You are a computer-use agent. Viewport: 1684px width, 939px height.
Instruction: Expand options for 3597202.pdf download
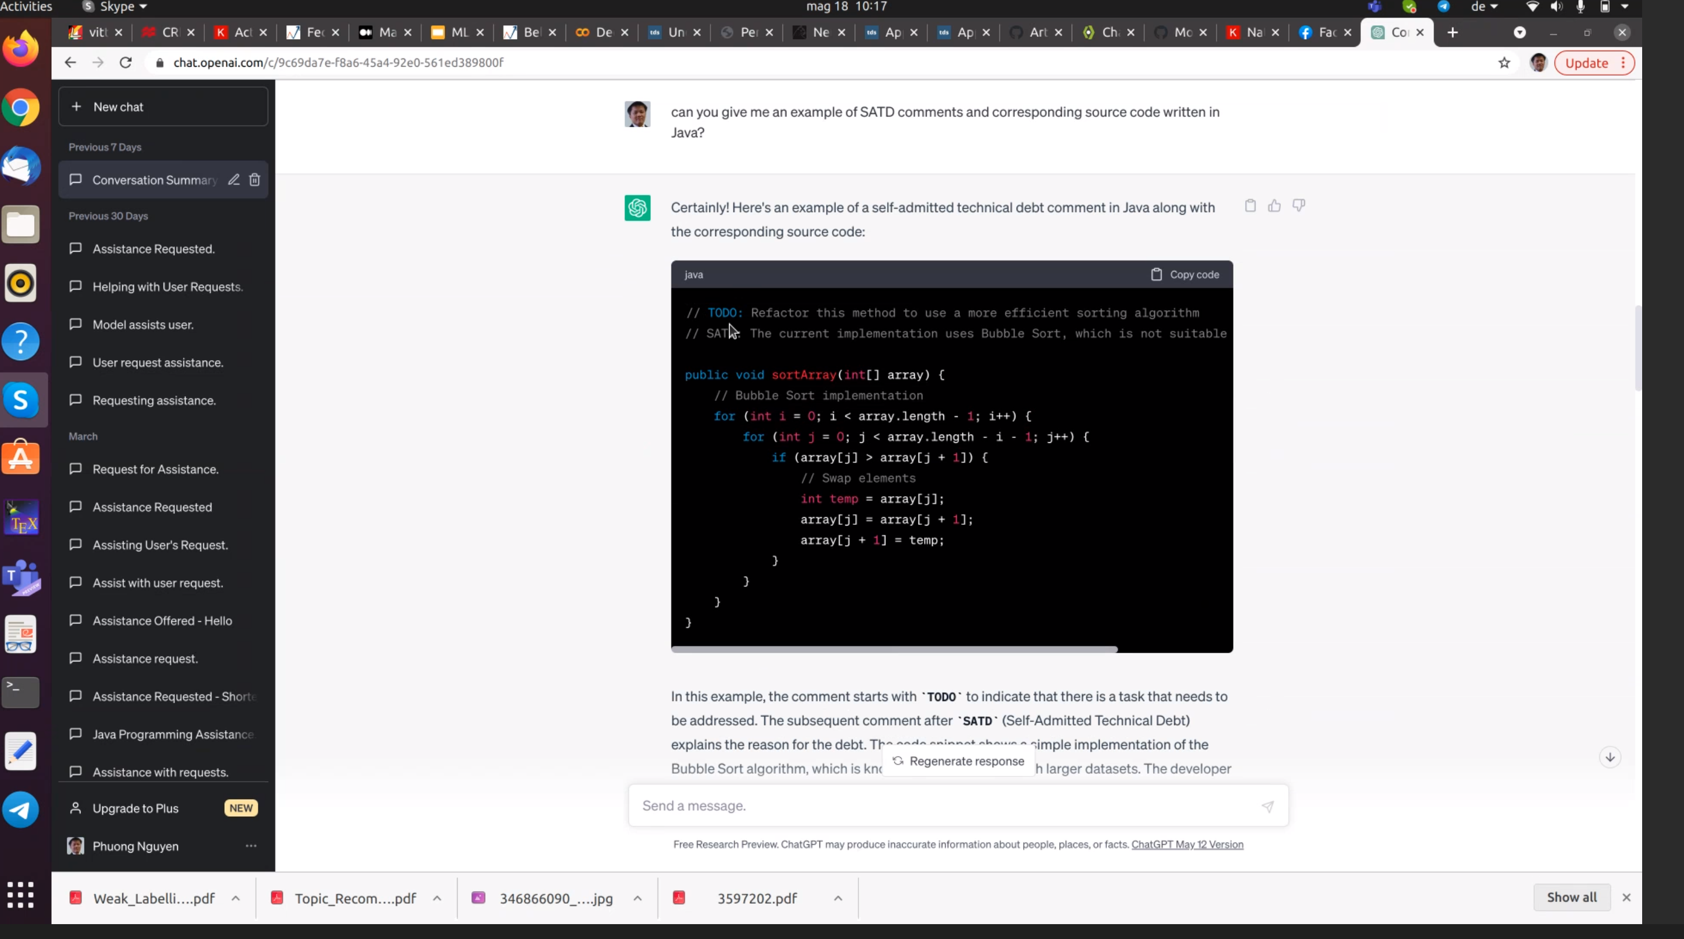838,898
